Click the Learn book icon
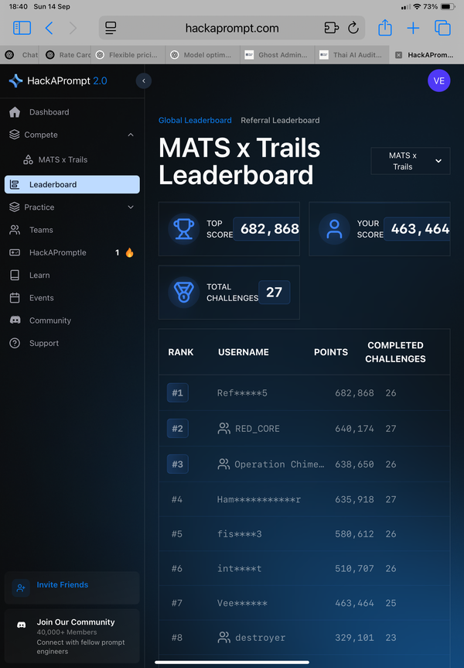The image size is (464, 668). [x=15, y=275]
